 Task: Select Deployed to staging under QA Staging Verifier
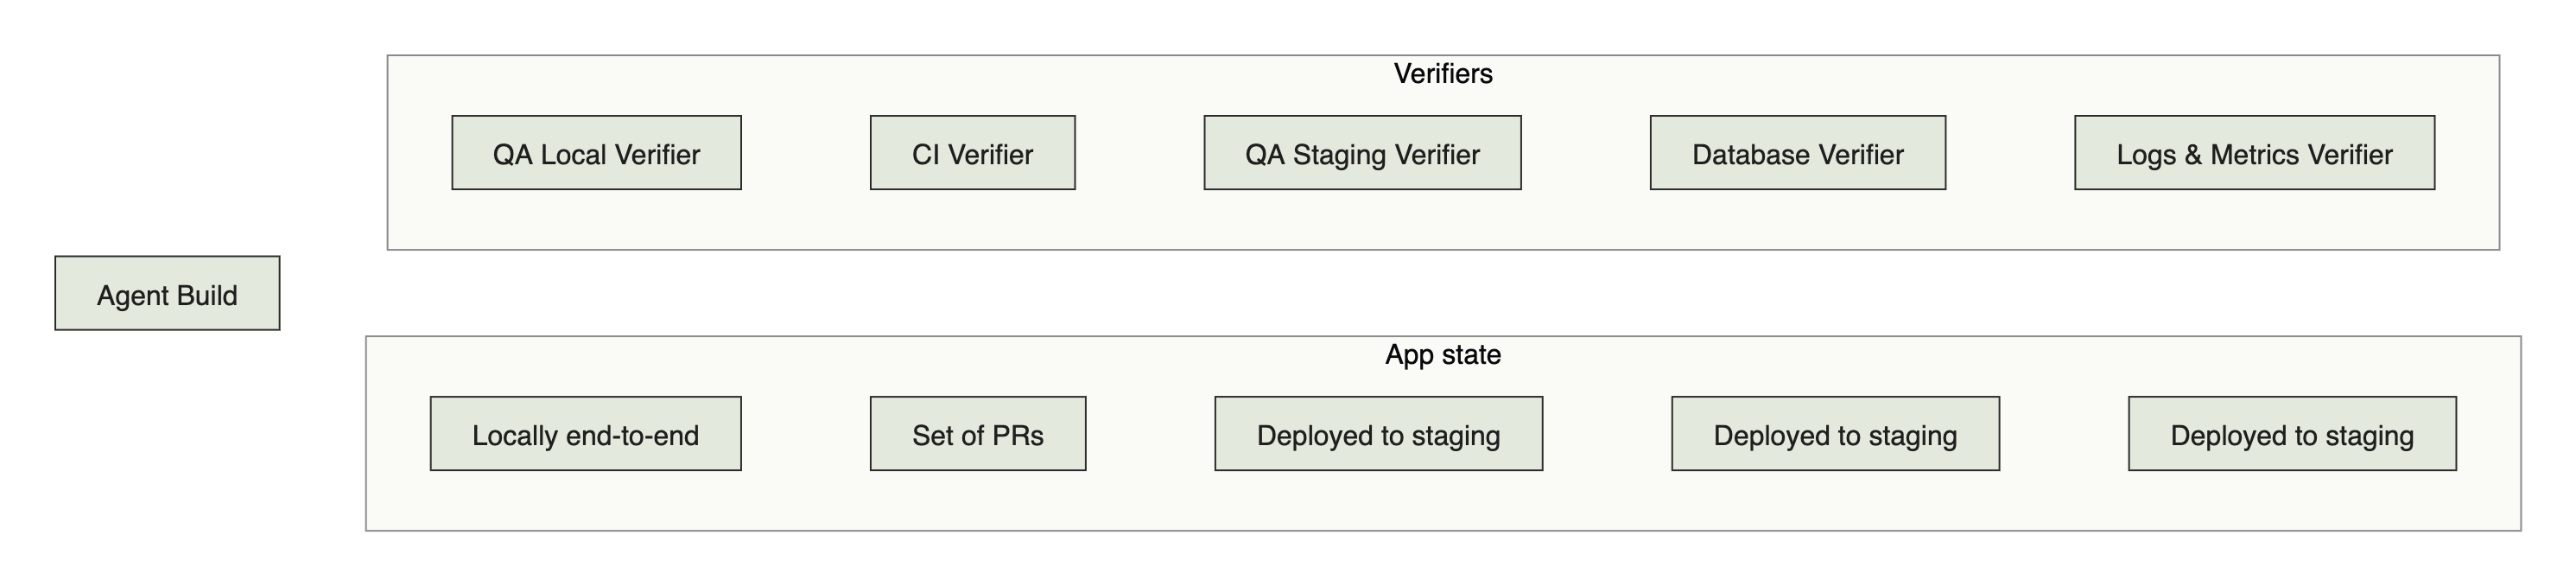click(1378, 434)
